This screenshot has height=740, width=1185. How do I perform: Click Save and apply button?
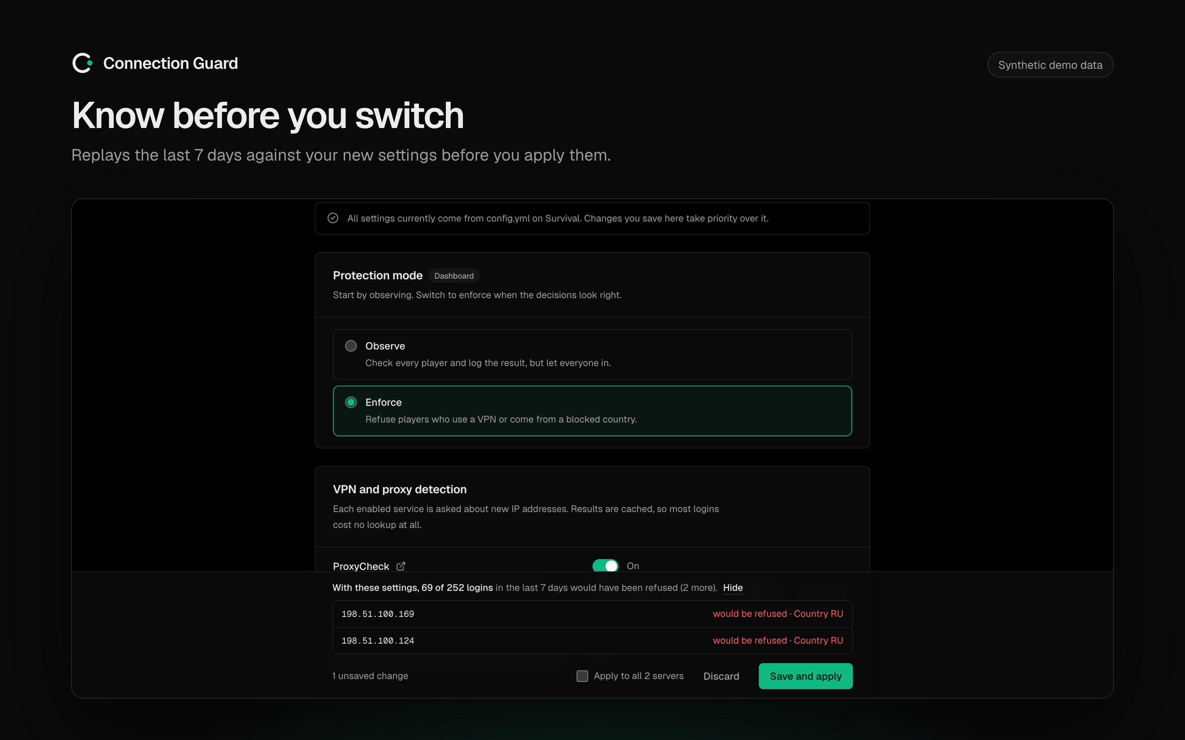tap(805, 676)
